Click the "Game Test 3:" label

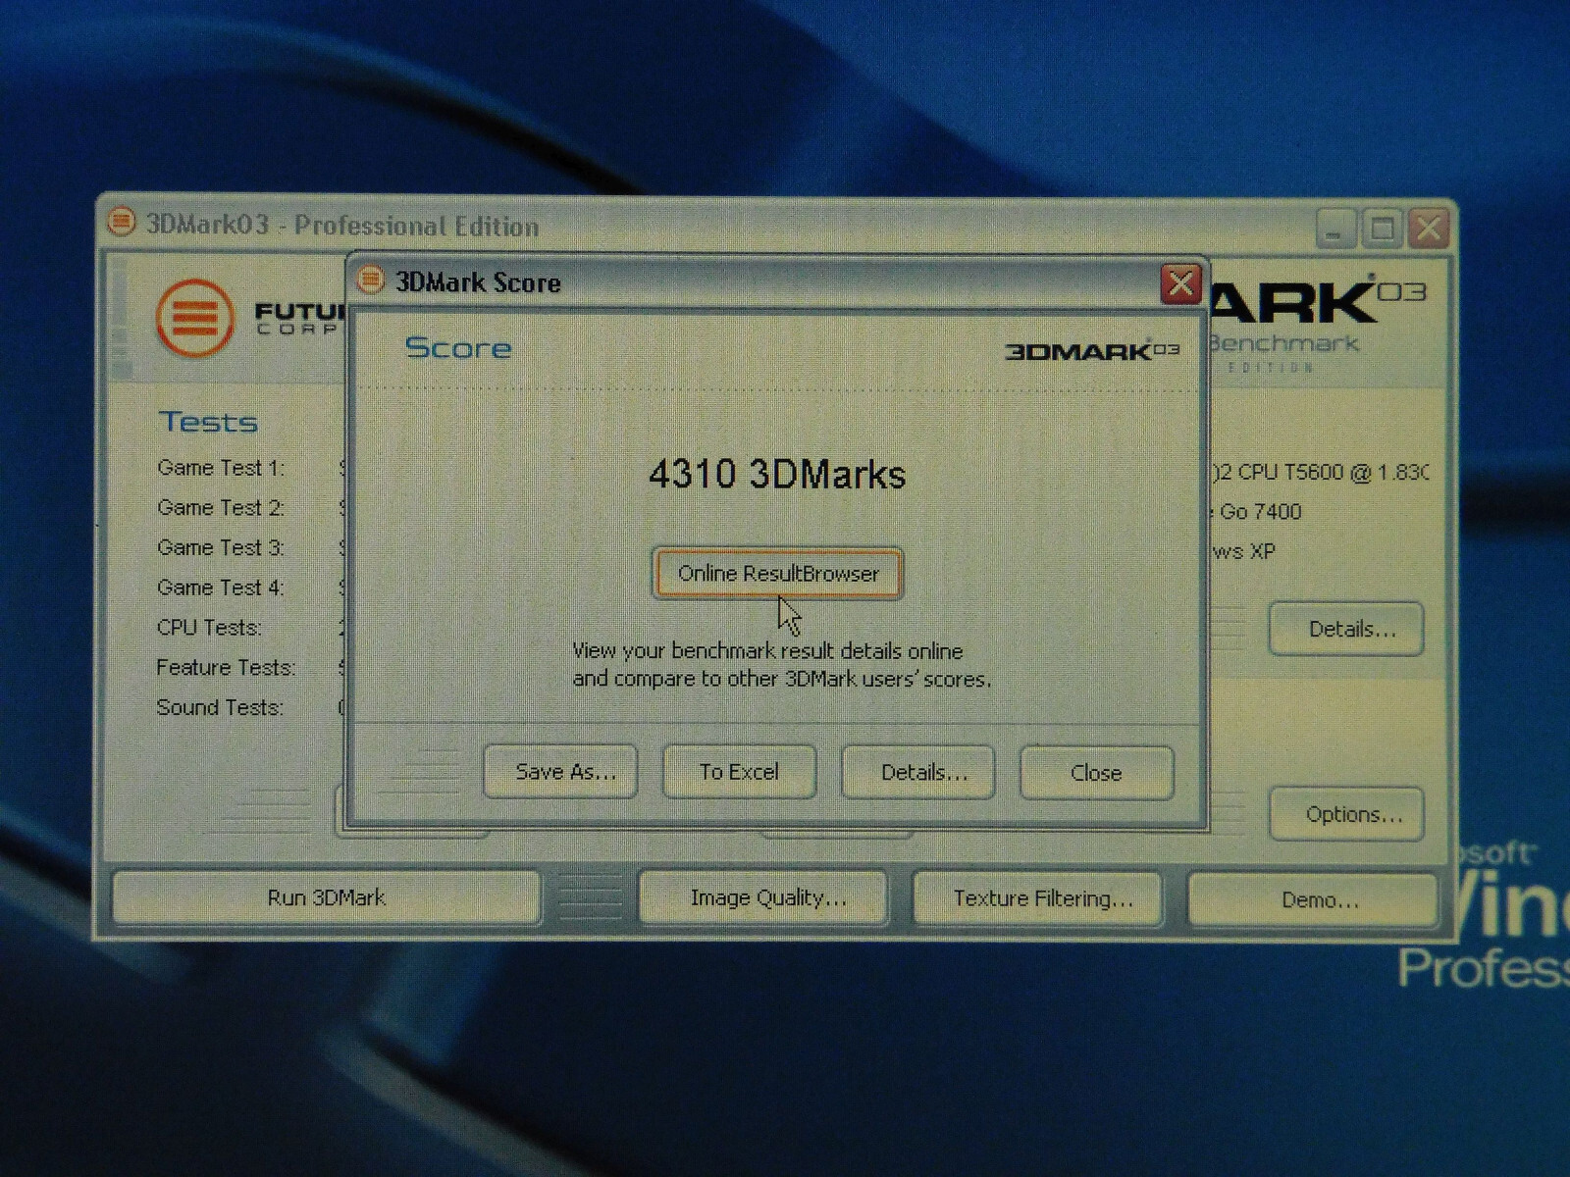[x=221, y=547]
